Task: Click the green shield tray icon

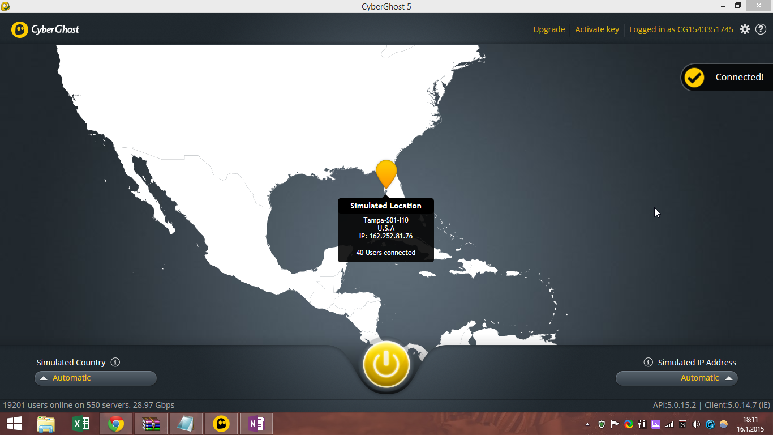Action: [x=602, y=424]
